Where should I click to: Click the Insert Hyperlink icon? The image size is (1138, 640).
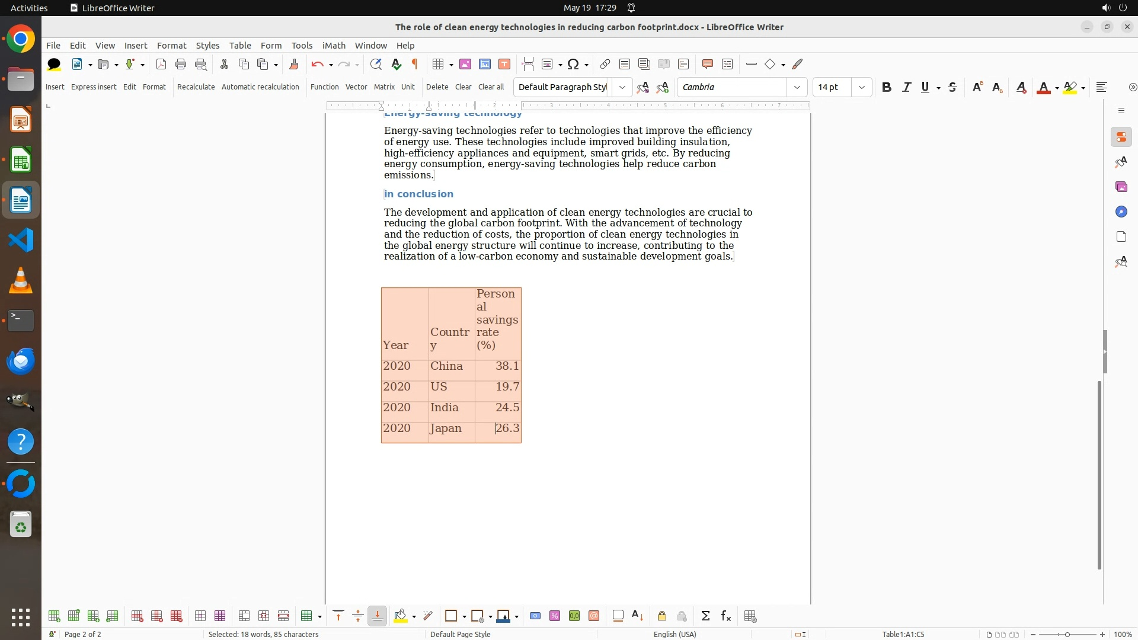click(605, 64)
